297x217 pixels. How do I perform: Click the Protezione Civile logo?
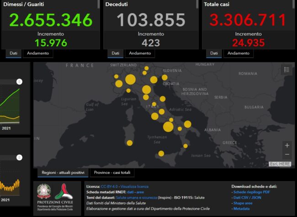point(64,191)
